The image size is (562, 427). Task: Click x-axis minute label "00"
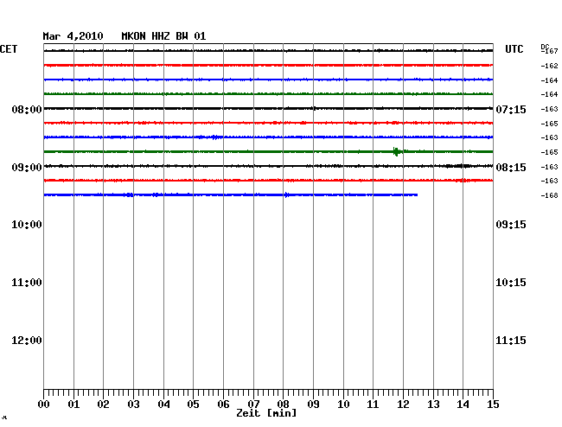[x=44, y=405]
